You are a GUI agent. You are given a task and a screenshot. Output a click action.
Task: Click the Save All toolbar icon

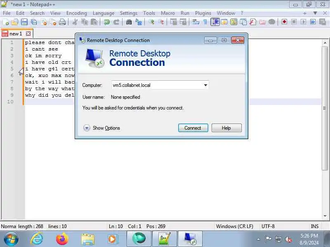(x=34, y=22)
